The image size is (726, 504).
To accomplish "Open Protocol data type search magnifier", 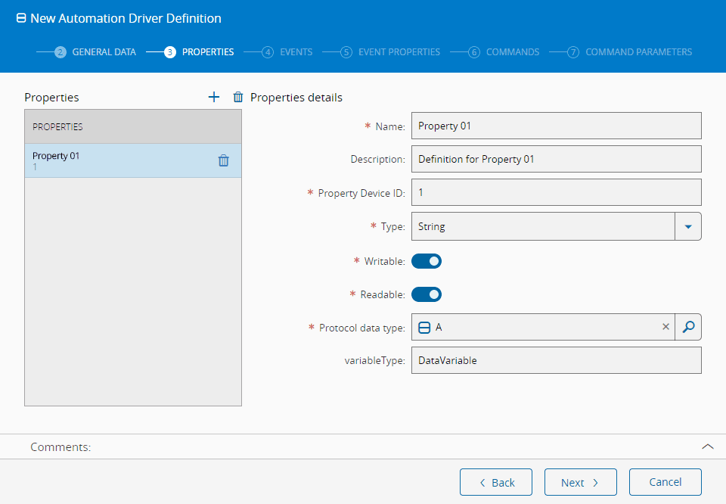I will (687, 327).
